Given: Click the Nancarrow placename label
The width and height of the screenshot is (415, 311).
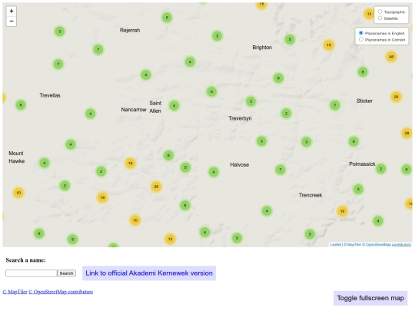Looking at the screenshot, I should 134,110.
